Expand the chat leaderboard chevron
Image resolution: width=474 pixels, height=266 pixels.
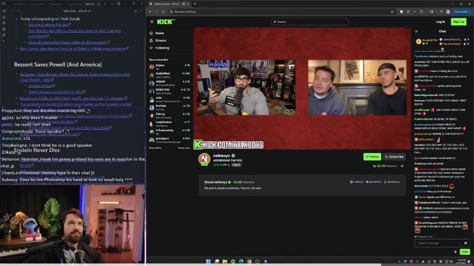click(x=442, y=49)
